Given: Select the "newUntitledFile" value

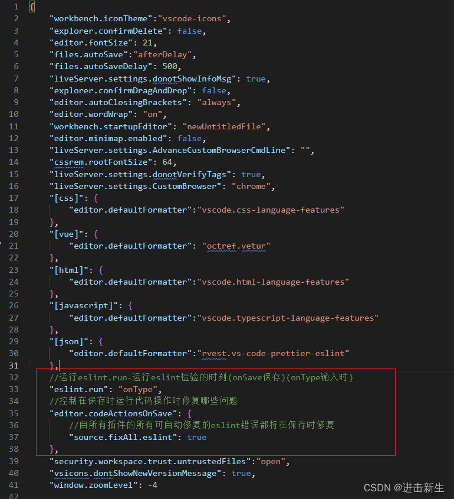Looking at the screenshot, I should 224,126.
